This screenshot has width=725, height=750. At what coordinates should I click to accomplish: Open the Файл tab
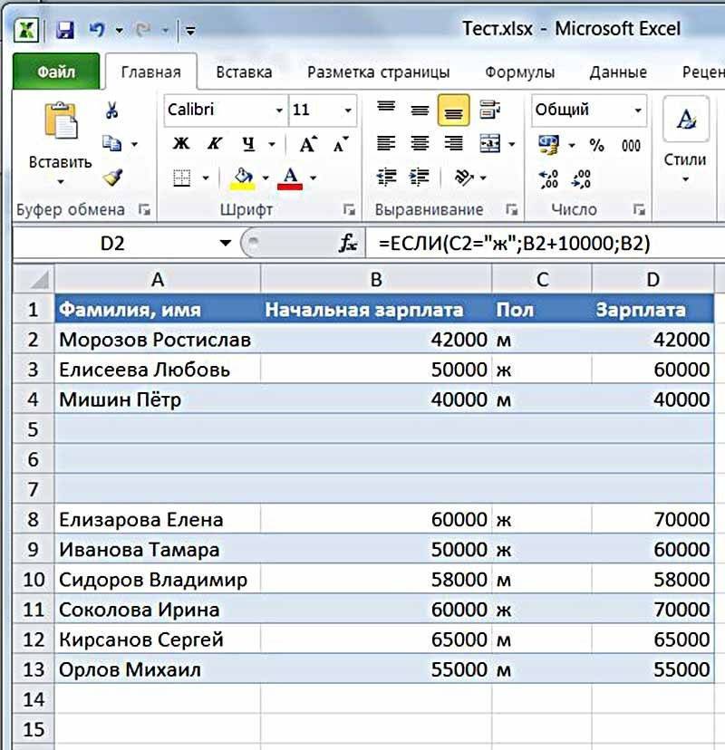point(56,72)
